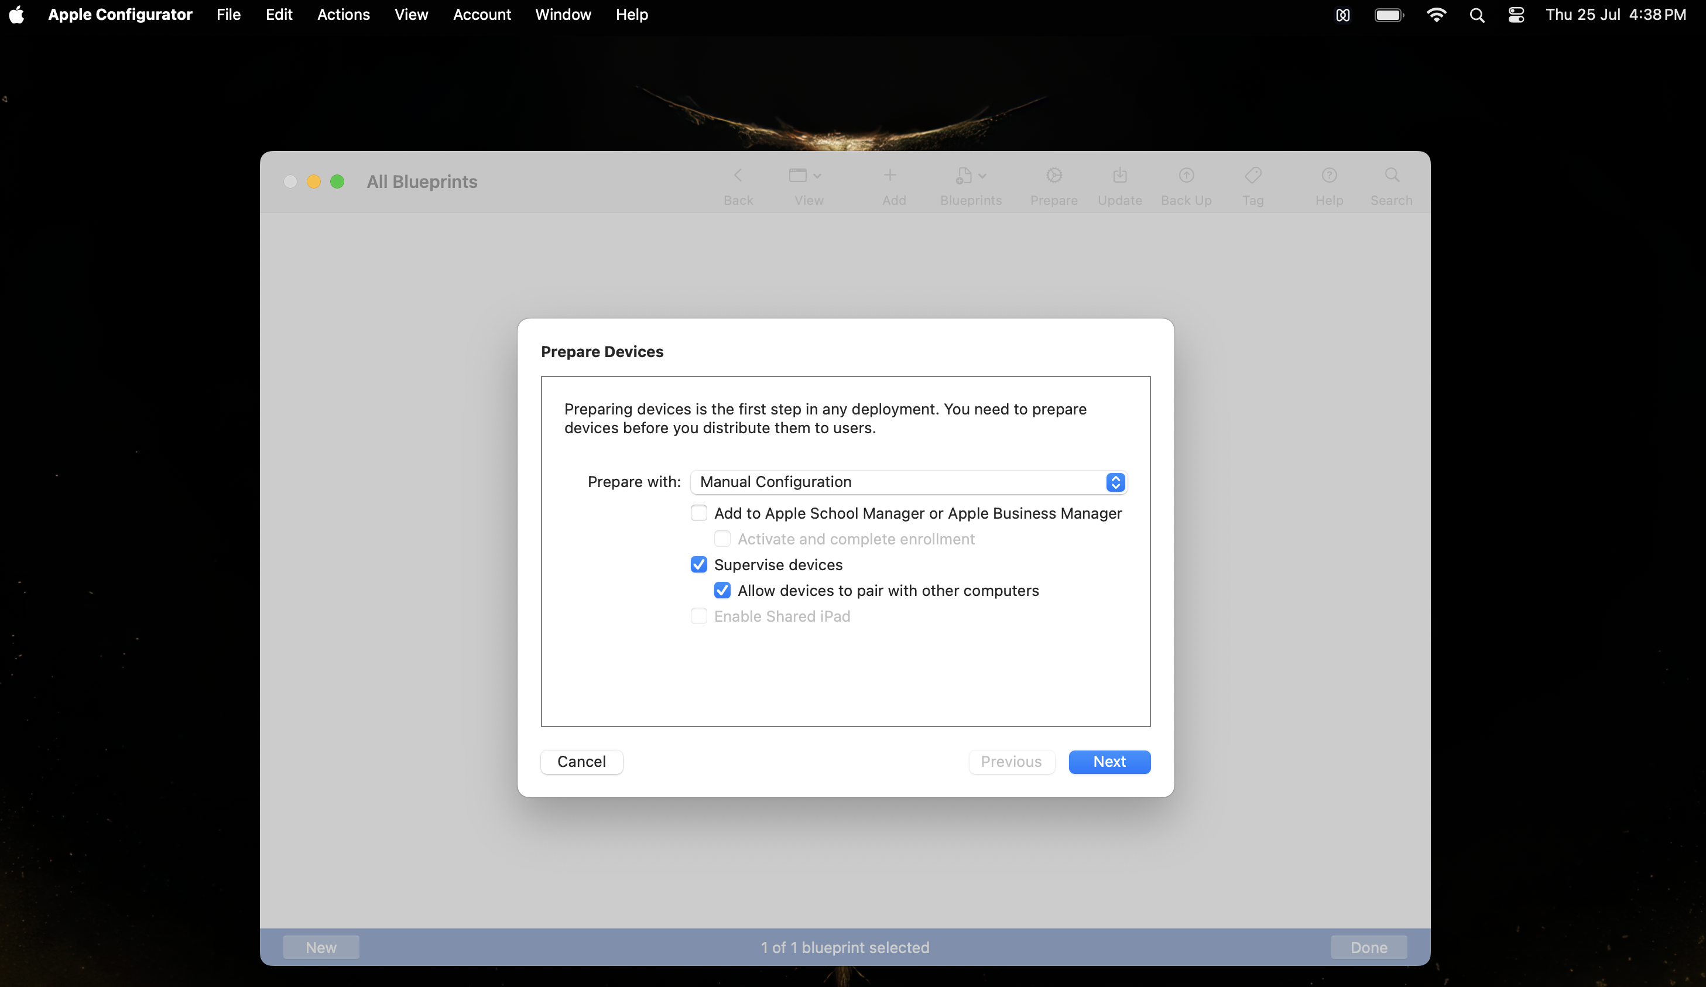Toggle Activate and complete enrollment checkbox

tap(722, 539)
